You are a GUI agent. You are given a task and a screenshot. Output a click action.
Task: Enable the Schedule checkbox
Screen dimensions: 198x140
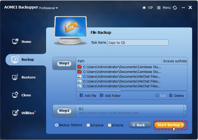(x=88, y=125)
